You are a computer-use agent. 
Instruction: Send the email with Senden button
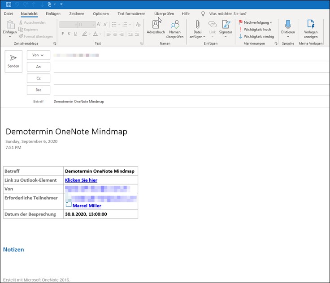point(13,61)
